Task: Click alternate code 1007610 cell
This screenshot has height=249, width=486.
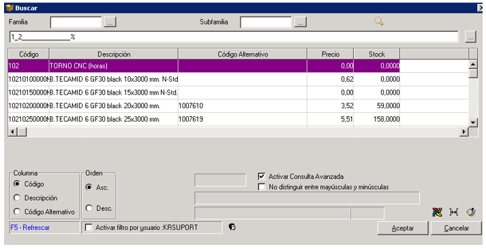Action: click(x=243, y=105)
